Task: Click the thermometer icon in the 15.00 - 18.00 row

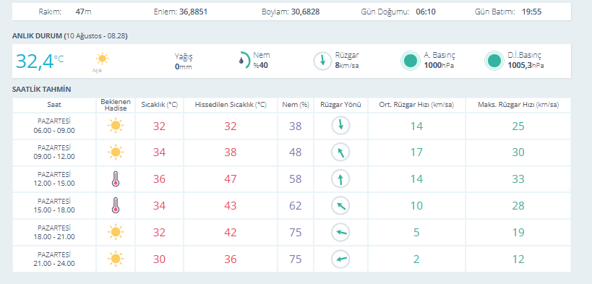Action: tap(116, 206)
